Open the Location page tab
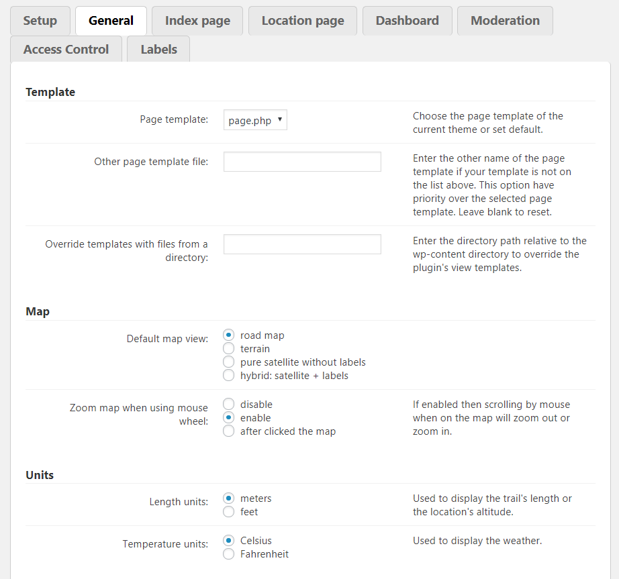Viewport: 619px width, 579px height. (x=303, y=21)
